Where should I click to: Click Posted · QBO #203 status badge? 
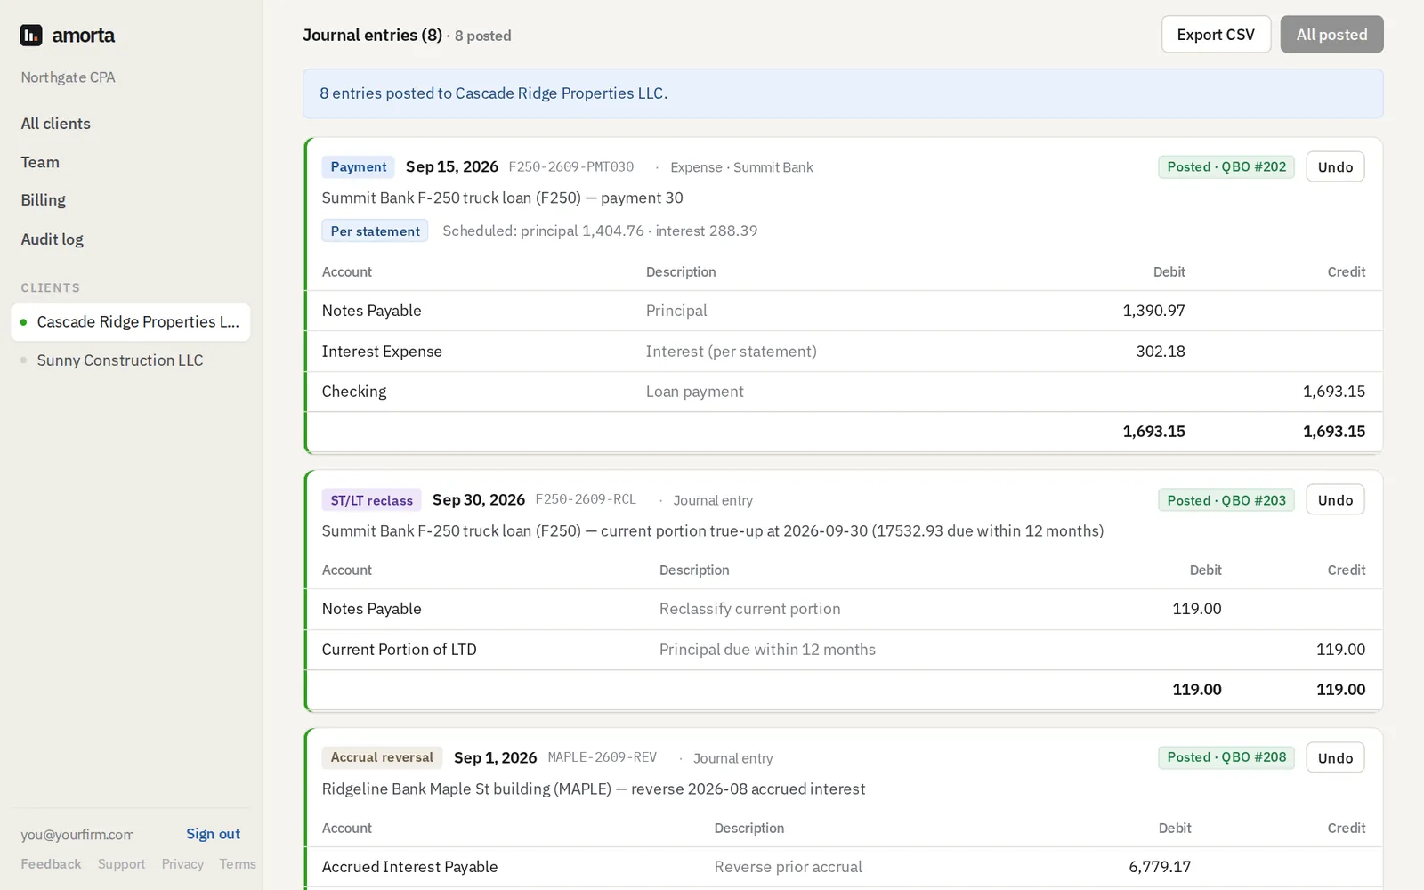(x=1226, y=500)
